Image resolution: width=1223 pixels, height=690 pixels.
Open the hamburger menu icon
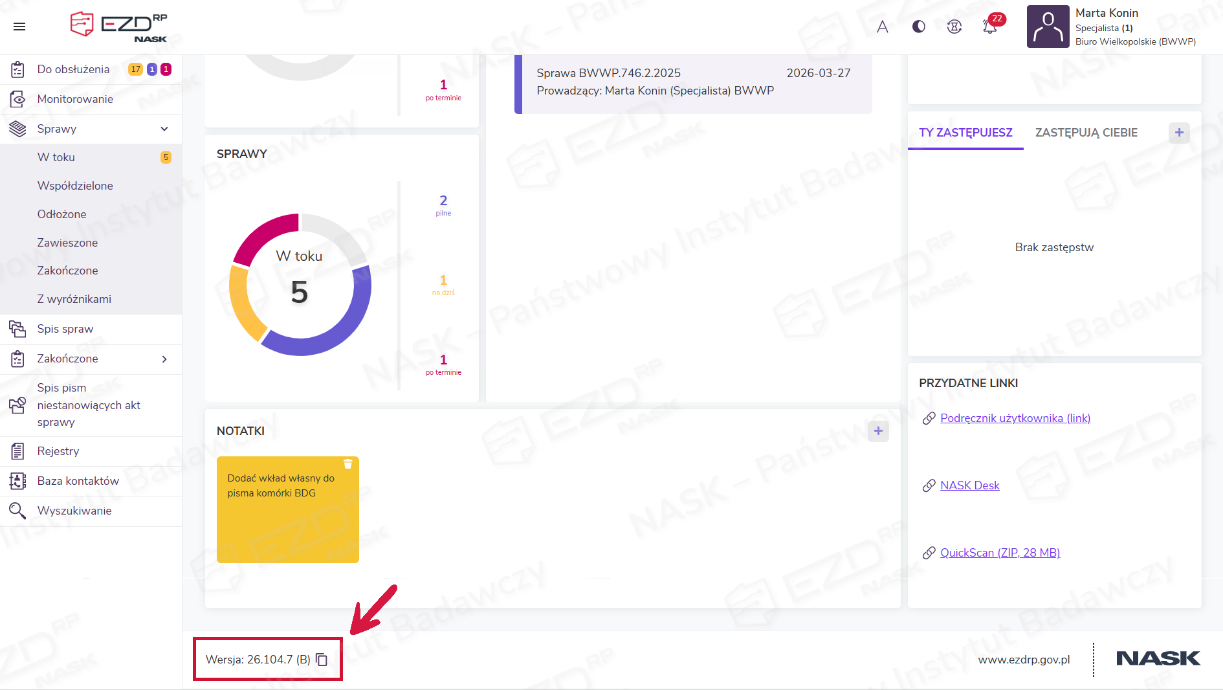point(19,27)
